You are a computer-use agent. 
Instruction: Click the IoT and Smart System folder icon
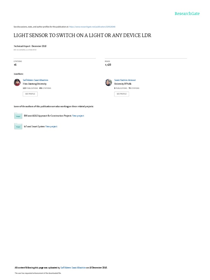[18, 126]
